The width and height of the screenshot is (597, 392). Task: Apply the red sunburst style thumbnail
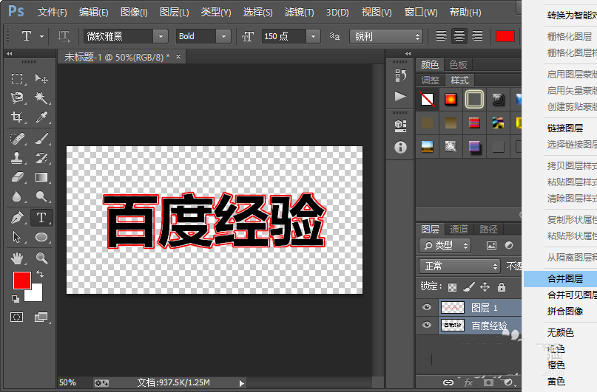point(451,100)
